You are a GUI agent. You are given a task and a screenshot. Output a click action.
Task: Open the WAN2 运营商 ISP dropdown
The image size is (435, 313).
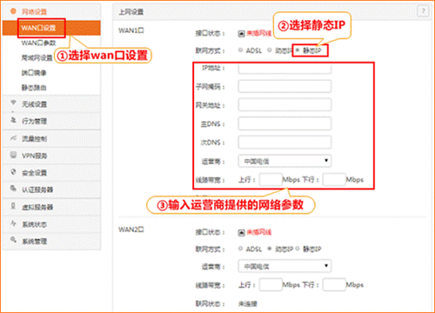coord(284,266)
